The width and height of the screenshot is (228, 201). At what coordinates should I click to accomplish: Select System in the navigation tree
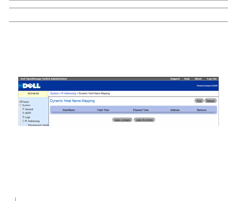coord(26,105)
